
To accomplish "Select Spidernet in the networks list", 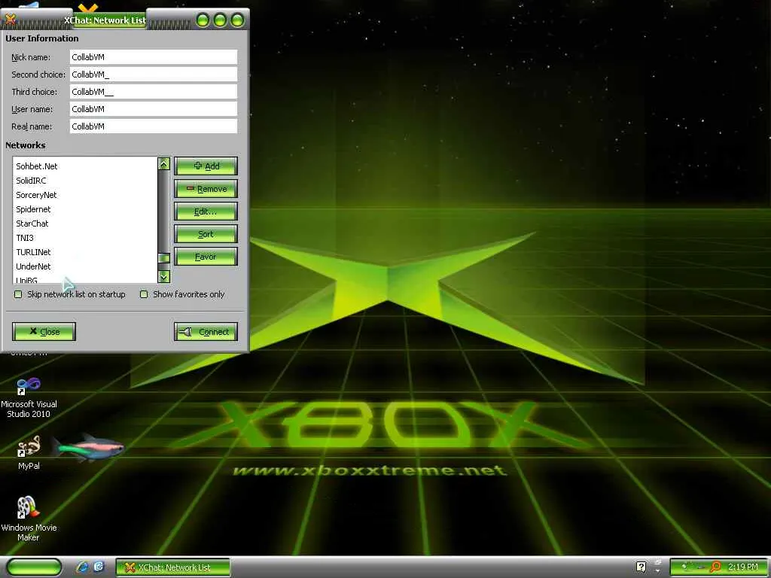I will tap(84, 209).
